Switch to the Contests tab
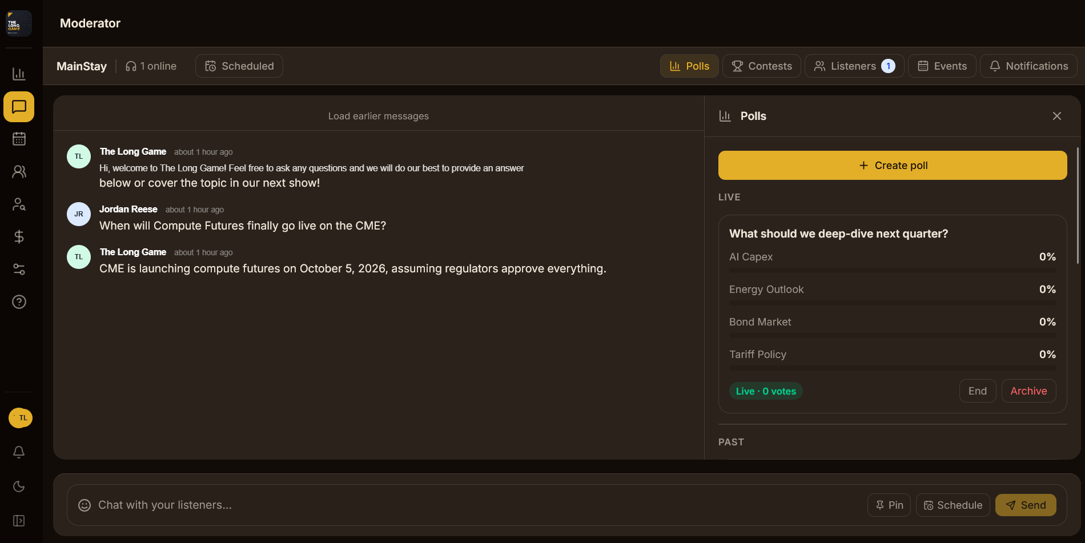 click(762, 66)
